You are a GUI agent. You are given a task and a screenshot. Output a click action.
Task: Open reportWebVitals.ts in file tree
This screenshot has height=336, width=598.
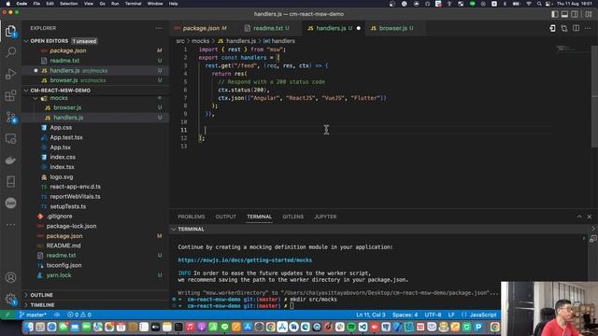[x=75, y=197]
